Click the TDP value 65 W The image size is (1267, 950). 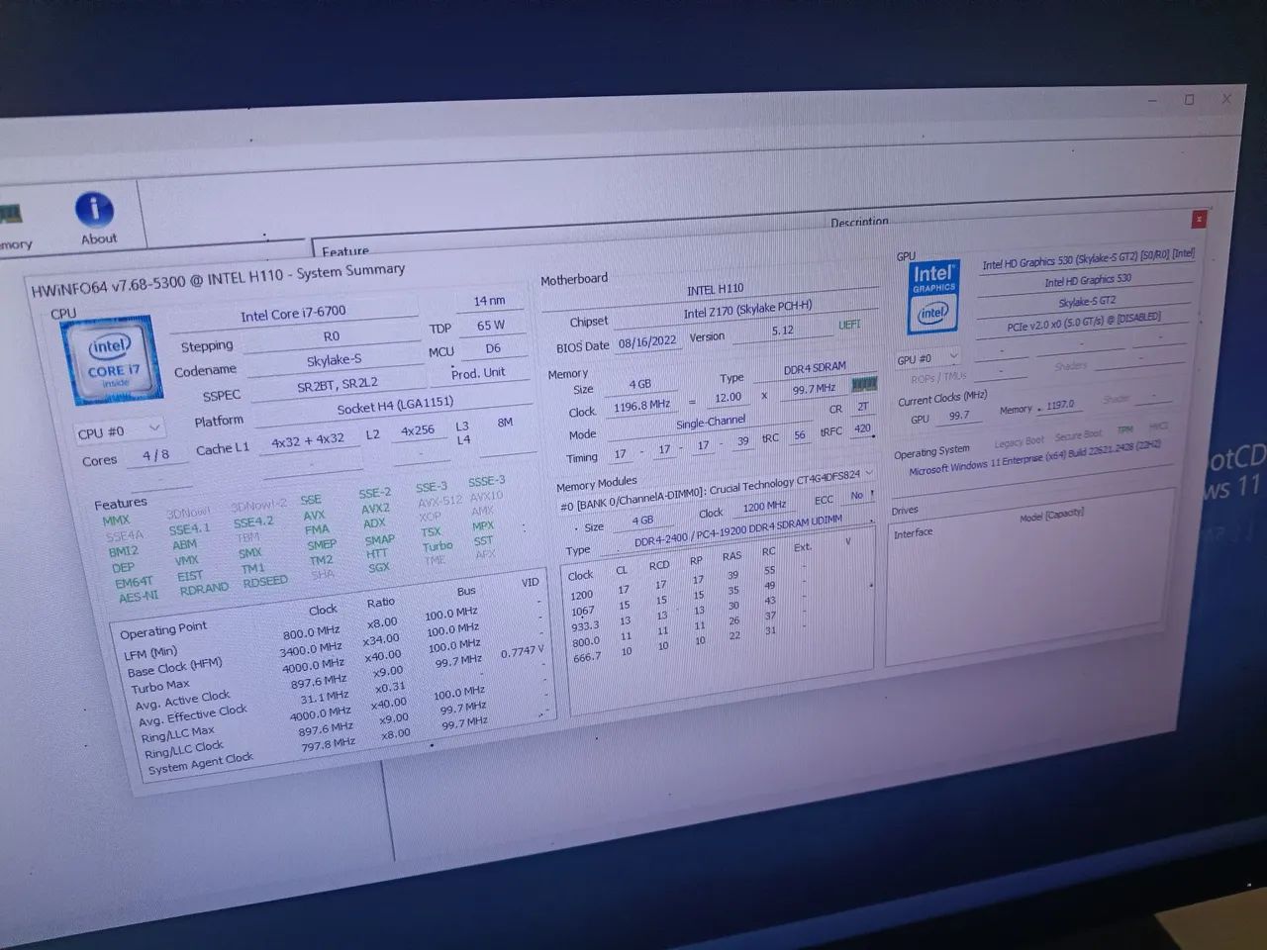pyautogui.click(x=490, y=325)
